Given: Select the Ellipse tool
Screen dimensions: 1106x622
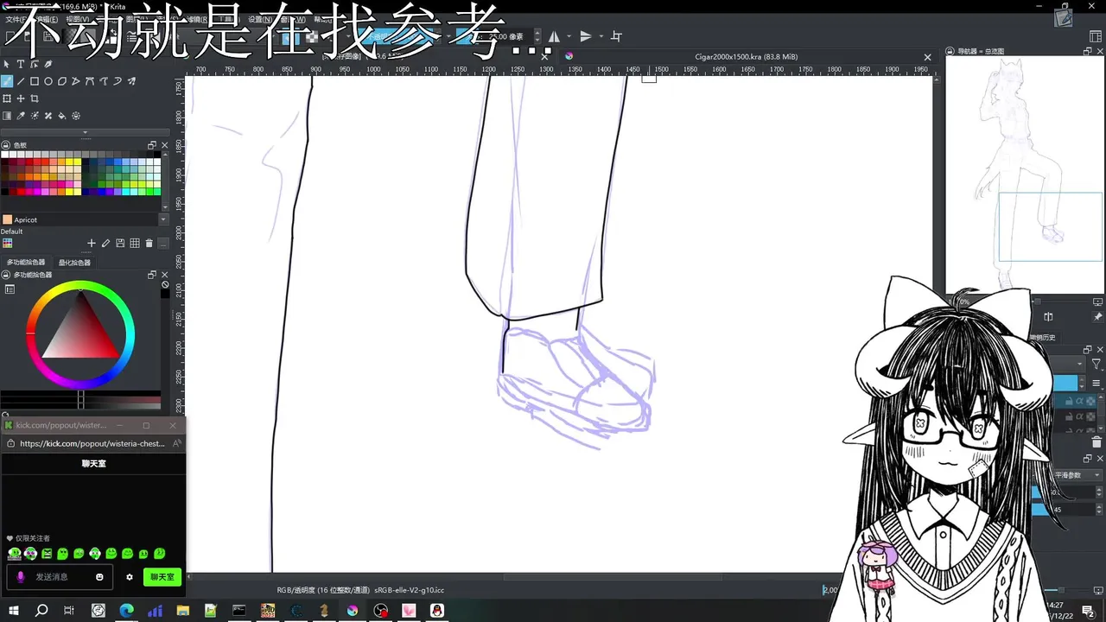Looking at the screenshot, I should [x=48, y=81].
